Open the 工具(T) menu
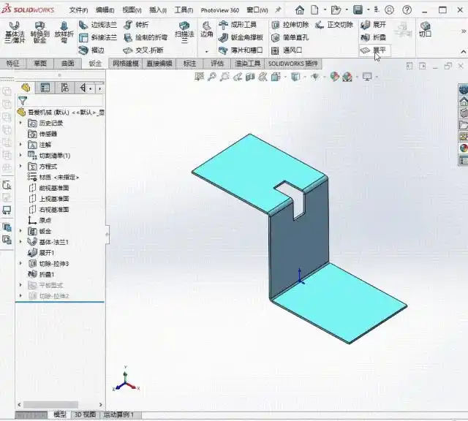This screenshot has height=421, width=468. tap(184, 10)
